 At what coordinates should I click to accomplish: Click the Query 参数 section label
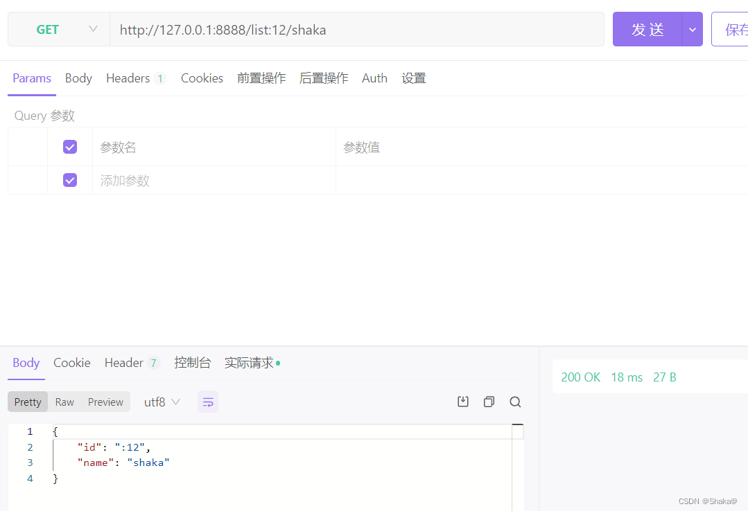tap(44, 116)
